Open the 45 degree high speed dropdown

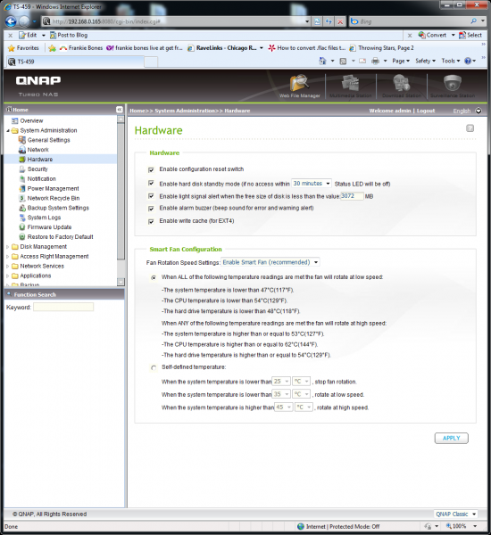click(284, 407)
